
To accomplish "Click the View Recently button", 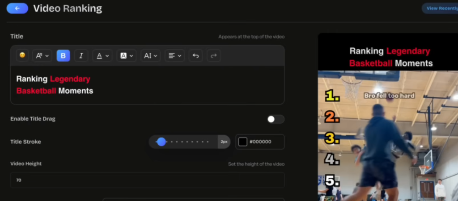I will pos(440,8).
